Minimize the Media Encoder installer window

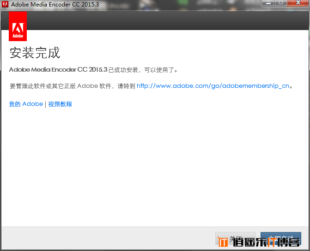(268, 3)
